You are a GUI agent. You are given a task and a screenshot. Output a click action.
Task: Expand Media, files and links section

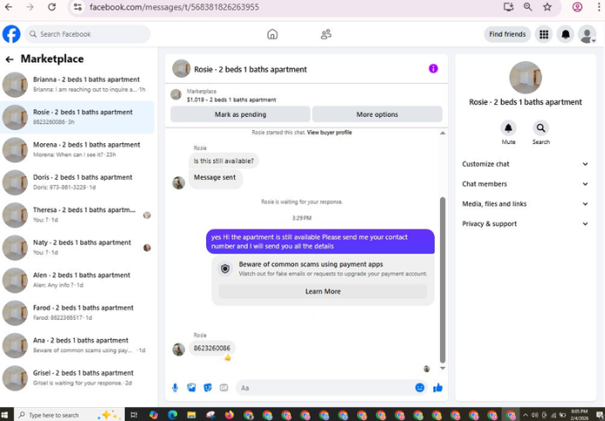(x=526, y=204)
